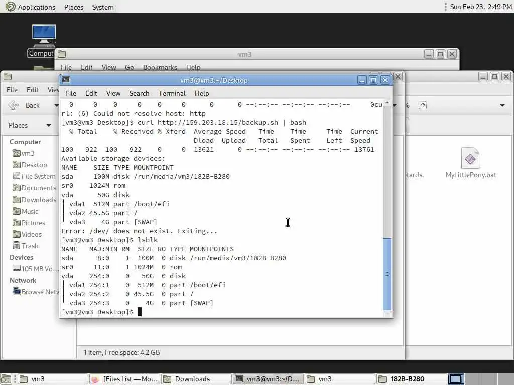Screen dimensions: 514x385
Task: Open Music folder in the sidebar
Action: (25, 211)
